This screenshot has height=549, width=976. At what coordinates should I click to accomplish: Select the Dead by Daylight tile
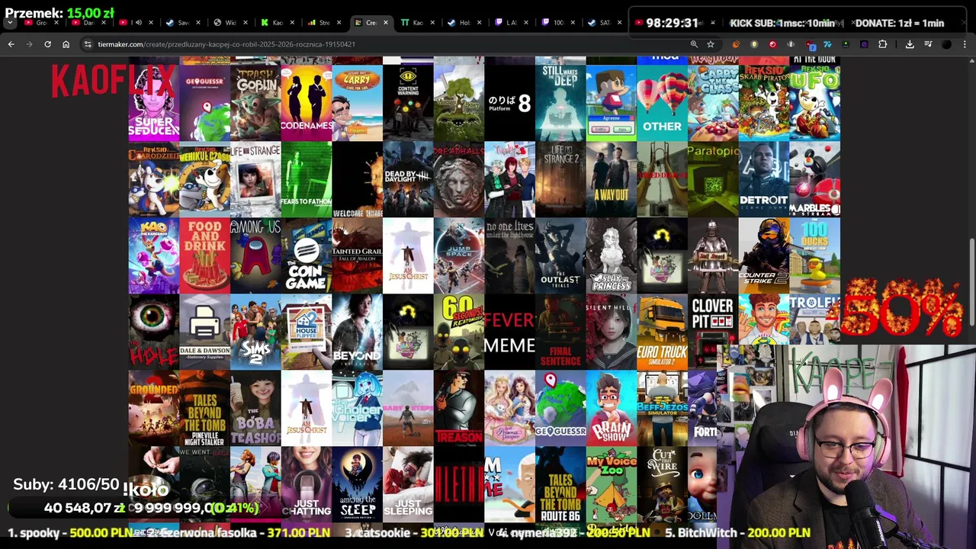tap(408, 179)
